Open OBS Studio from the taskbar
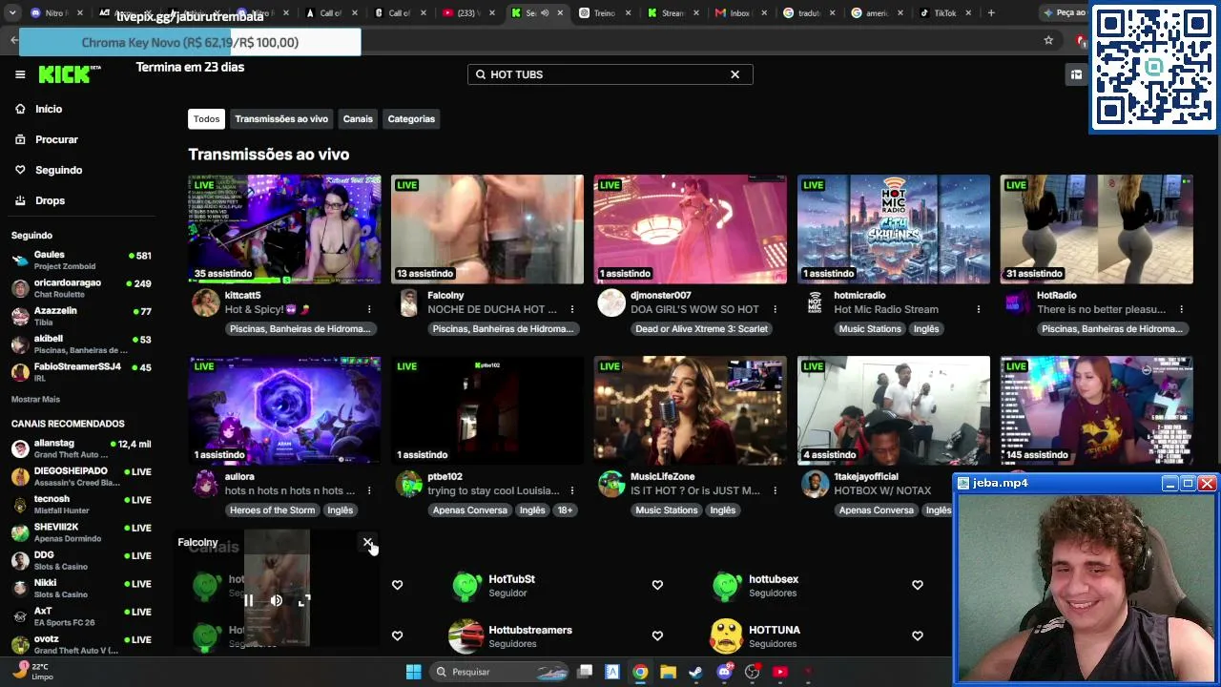The image size is (1221, 687). [x=752, y=672]
